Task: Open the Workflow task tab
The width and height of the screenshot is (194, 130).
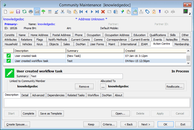Action: [93, 95]
